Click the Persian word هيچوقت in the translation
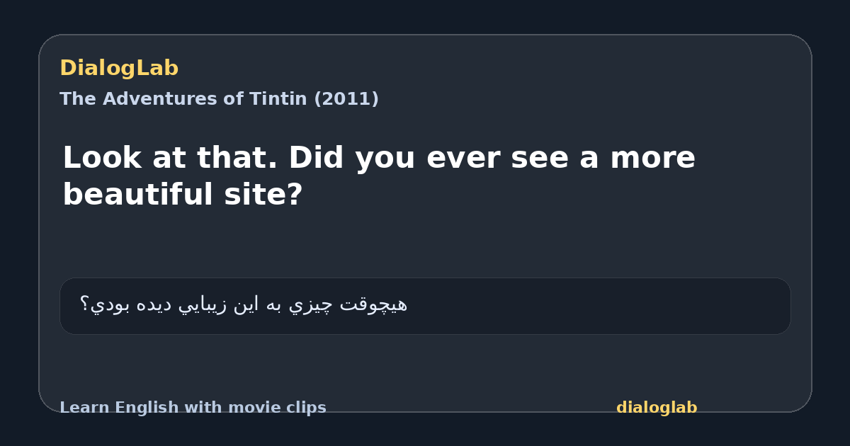Image resolution: width=850 pixels, height=446 pixels. 375,304
